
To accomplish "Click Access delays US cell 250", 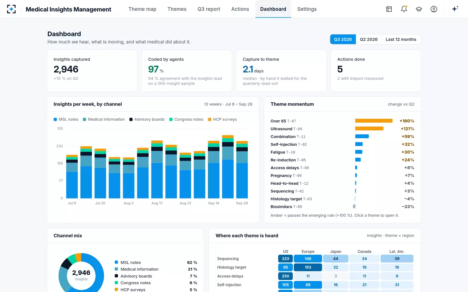I will [285, 276].
